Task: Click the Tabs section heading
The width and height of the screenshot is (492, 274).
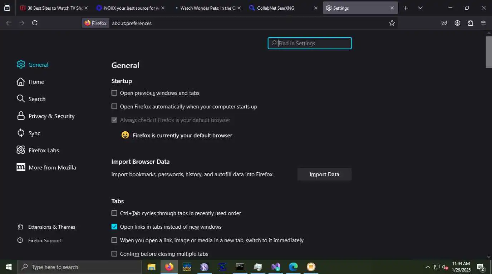Action: click(x=118, y=201)
